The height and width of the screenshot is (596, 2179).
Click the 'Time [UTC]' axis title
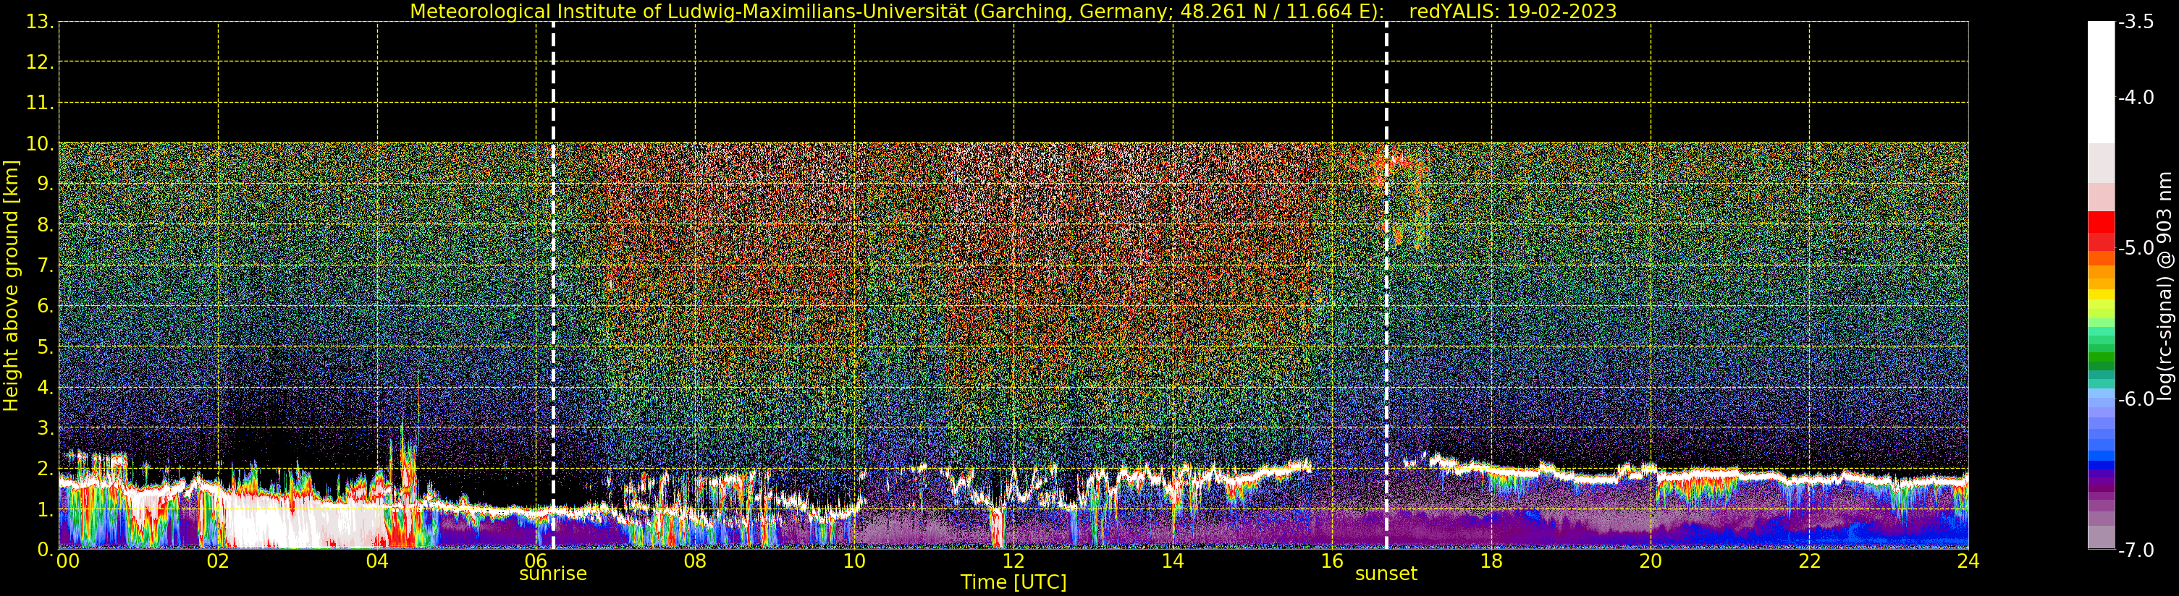pyautogui.click(x=1013, y=582)
